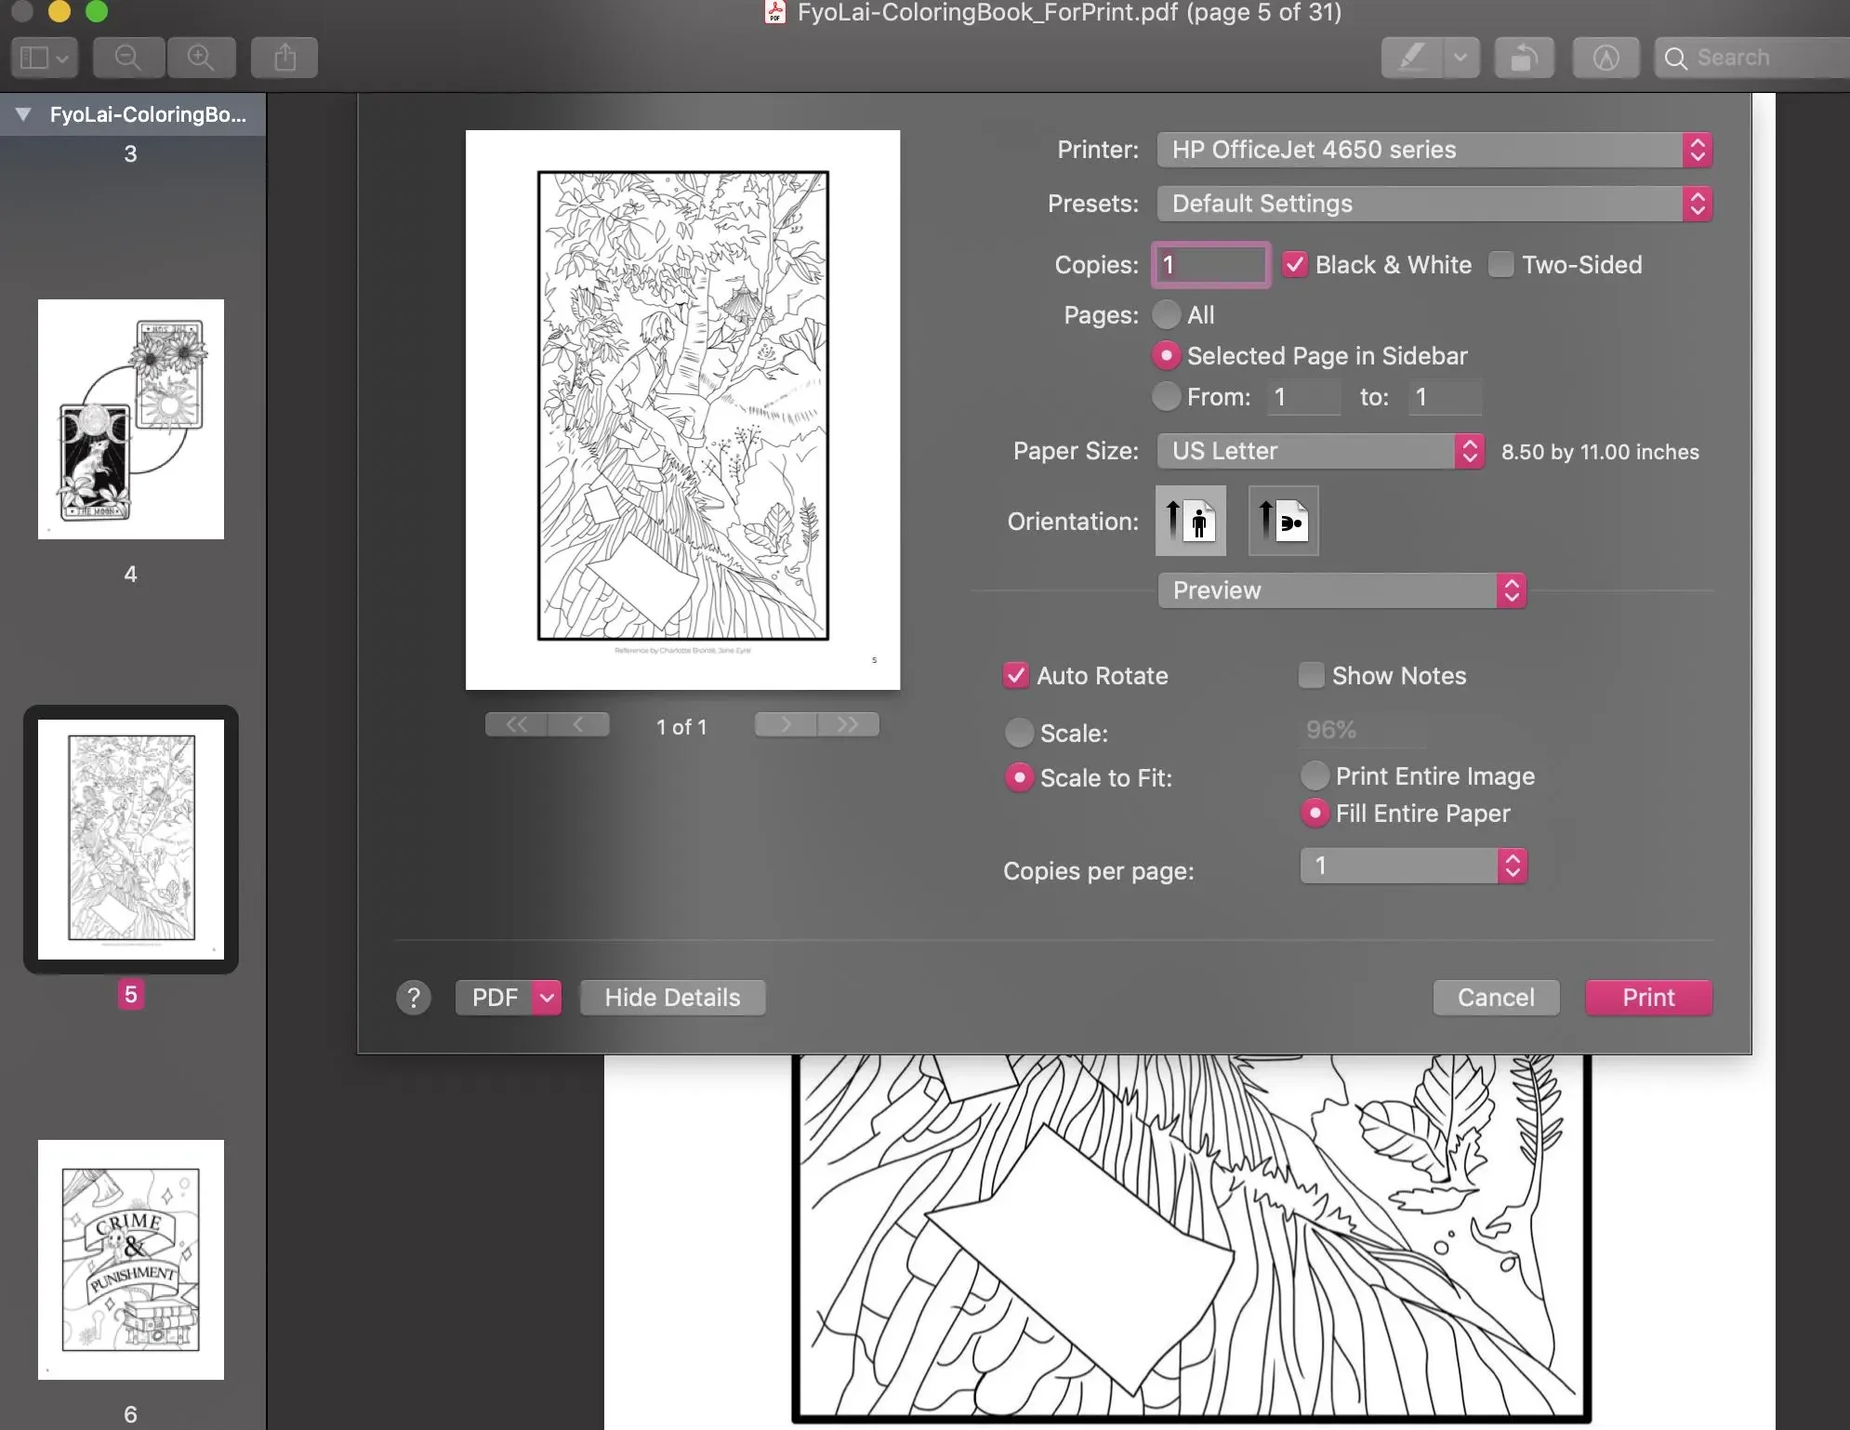Open the sidebar view mode menu
The image size is (1850, 1430).
point(44,58)
